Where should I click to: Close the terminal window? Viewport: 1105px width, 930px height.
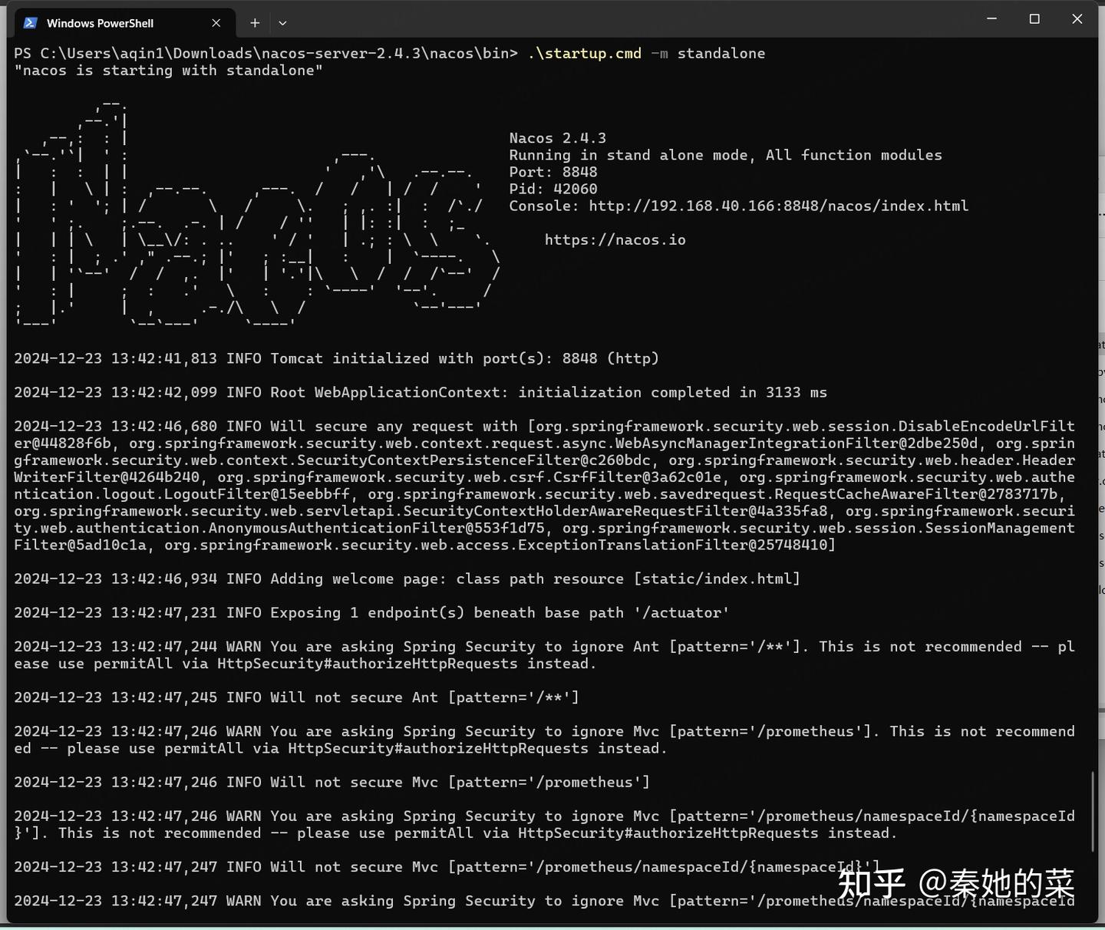pyautogui.click(x=1077, y=18)
